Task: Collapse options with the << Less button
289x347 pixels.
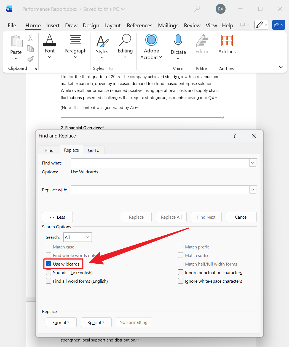Action: (x=57, y=217)
